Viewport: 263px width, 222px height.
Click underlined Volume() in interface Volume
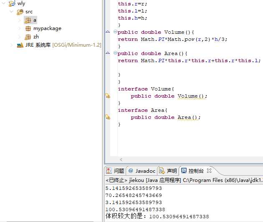(x=191, y=96)
